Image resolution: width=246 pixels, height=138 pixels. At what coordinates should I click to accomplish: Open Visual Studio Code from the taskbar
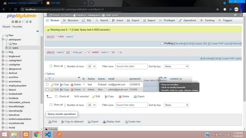pyautogui.click(x=48, y=135)
